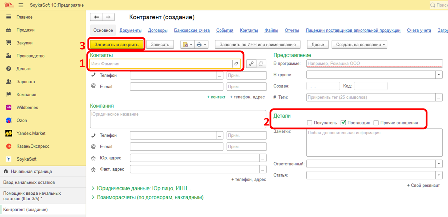Click the SoykaSoft sidebar icon
The width and height of the screenshot is (448, 217).
9,159
